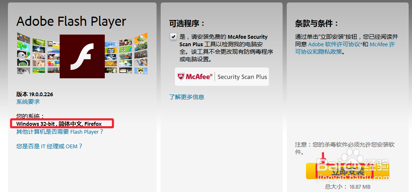This screenshot has width=412, height=192.
Task: Click the cow on green thumbnail
Action: tap(126, 49)
